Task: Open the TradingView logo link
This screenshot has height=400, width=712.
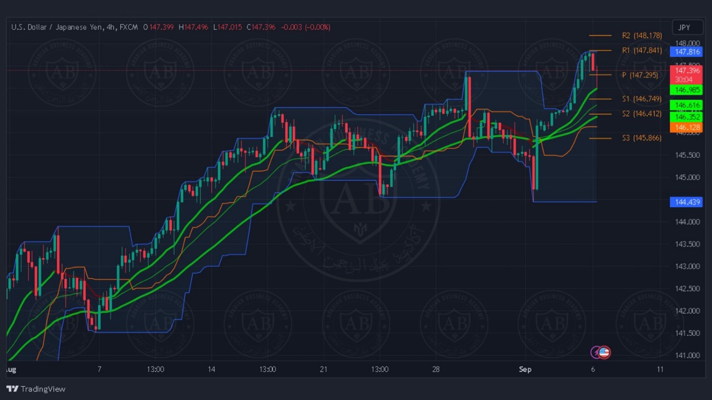Action: click(x=36, y=389)
